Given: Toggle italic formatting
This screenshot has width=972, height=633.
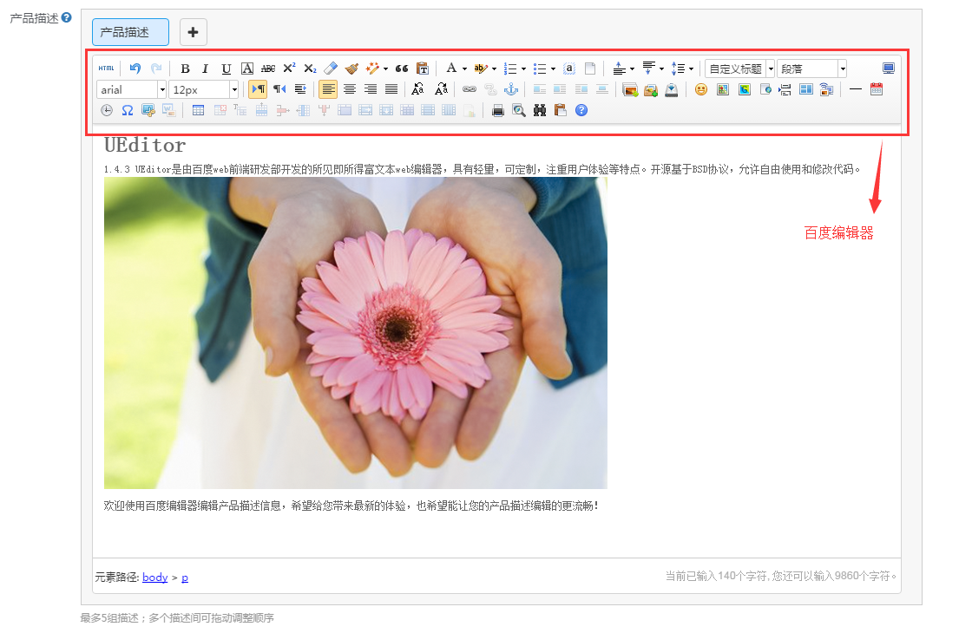Looking at the screenshot, I should pos(206,69).
